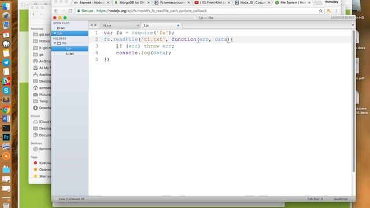Switch to Установка ссылок browser tab
This screenshot has width=370, height=208.
(x=172, y=2)
